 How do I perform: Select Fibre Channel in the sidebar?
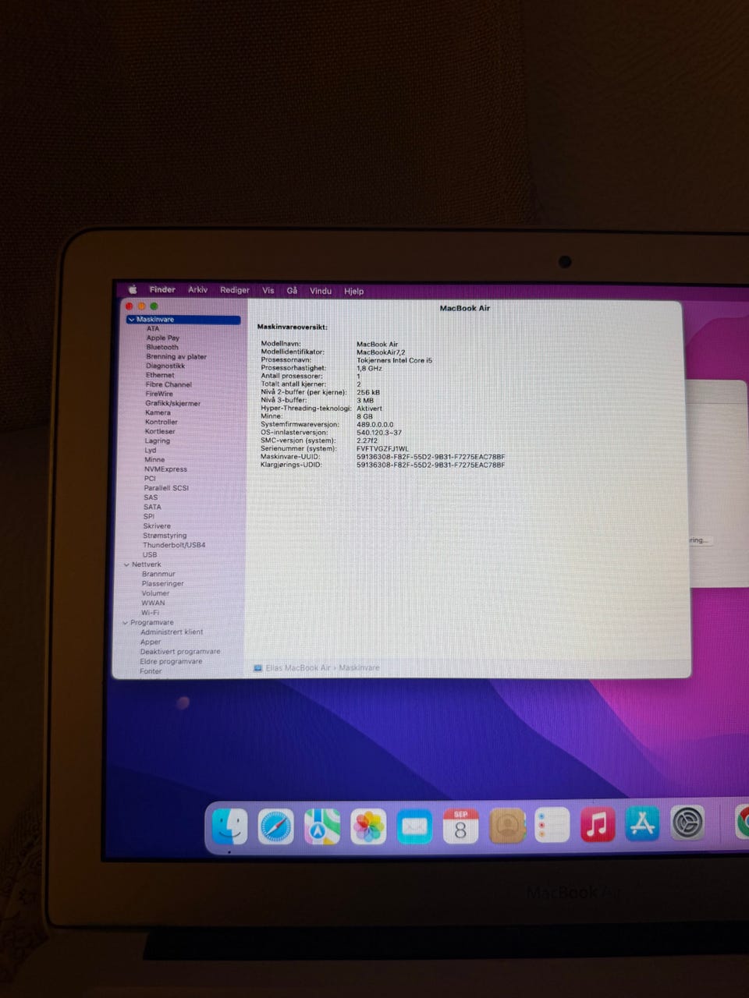(x=169, y=384)
